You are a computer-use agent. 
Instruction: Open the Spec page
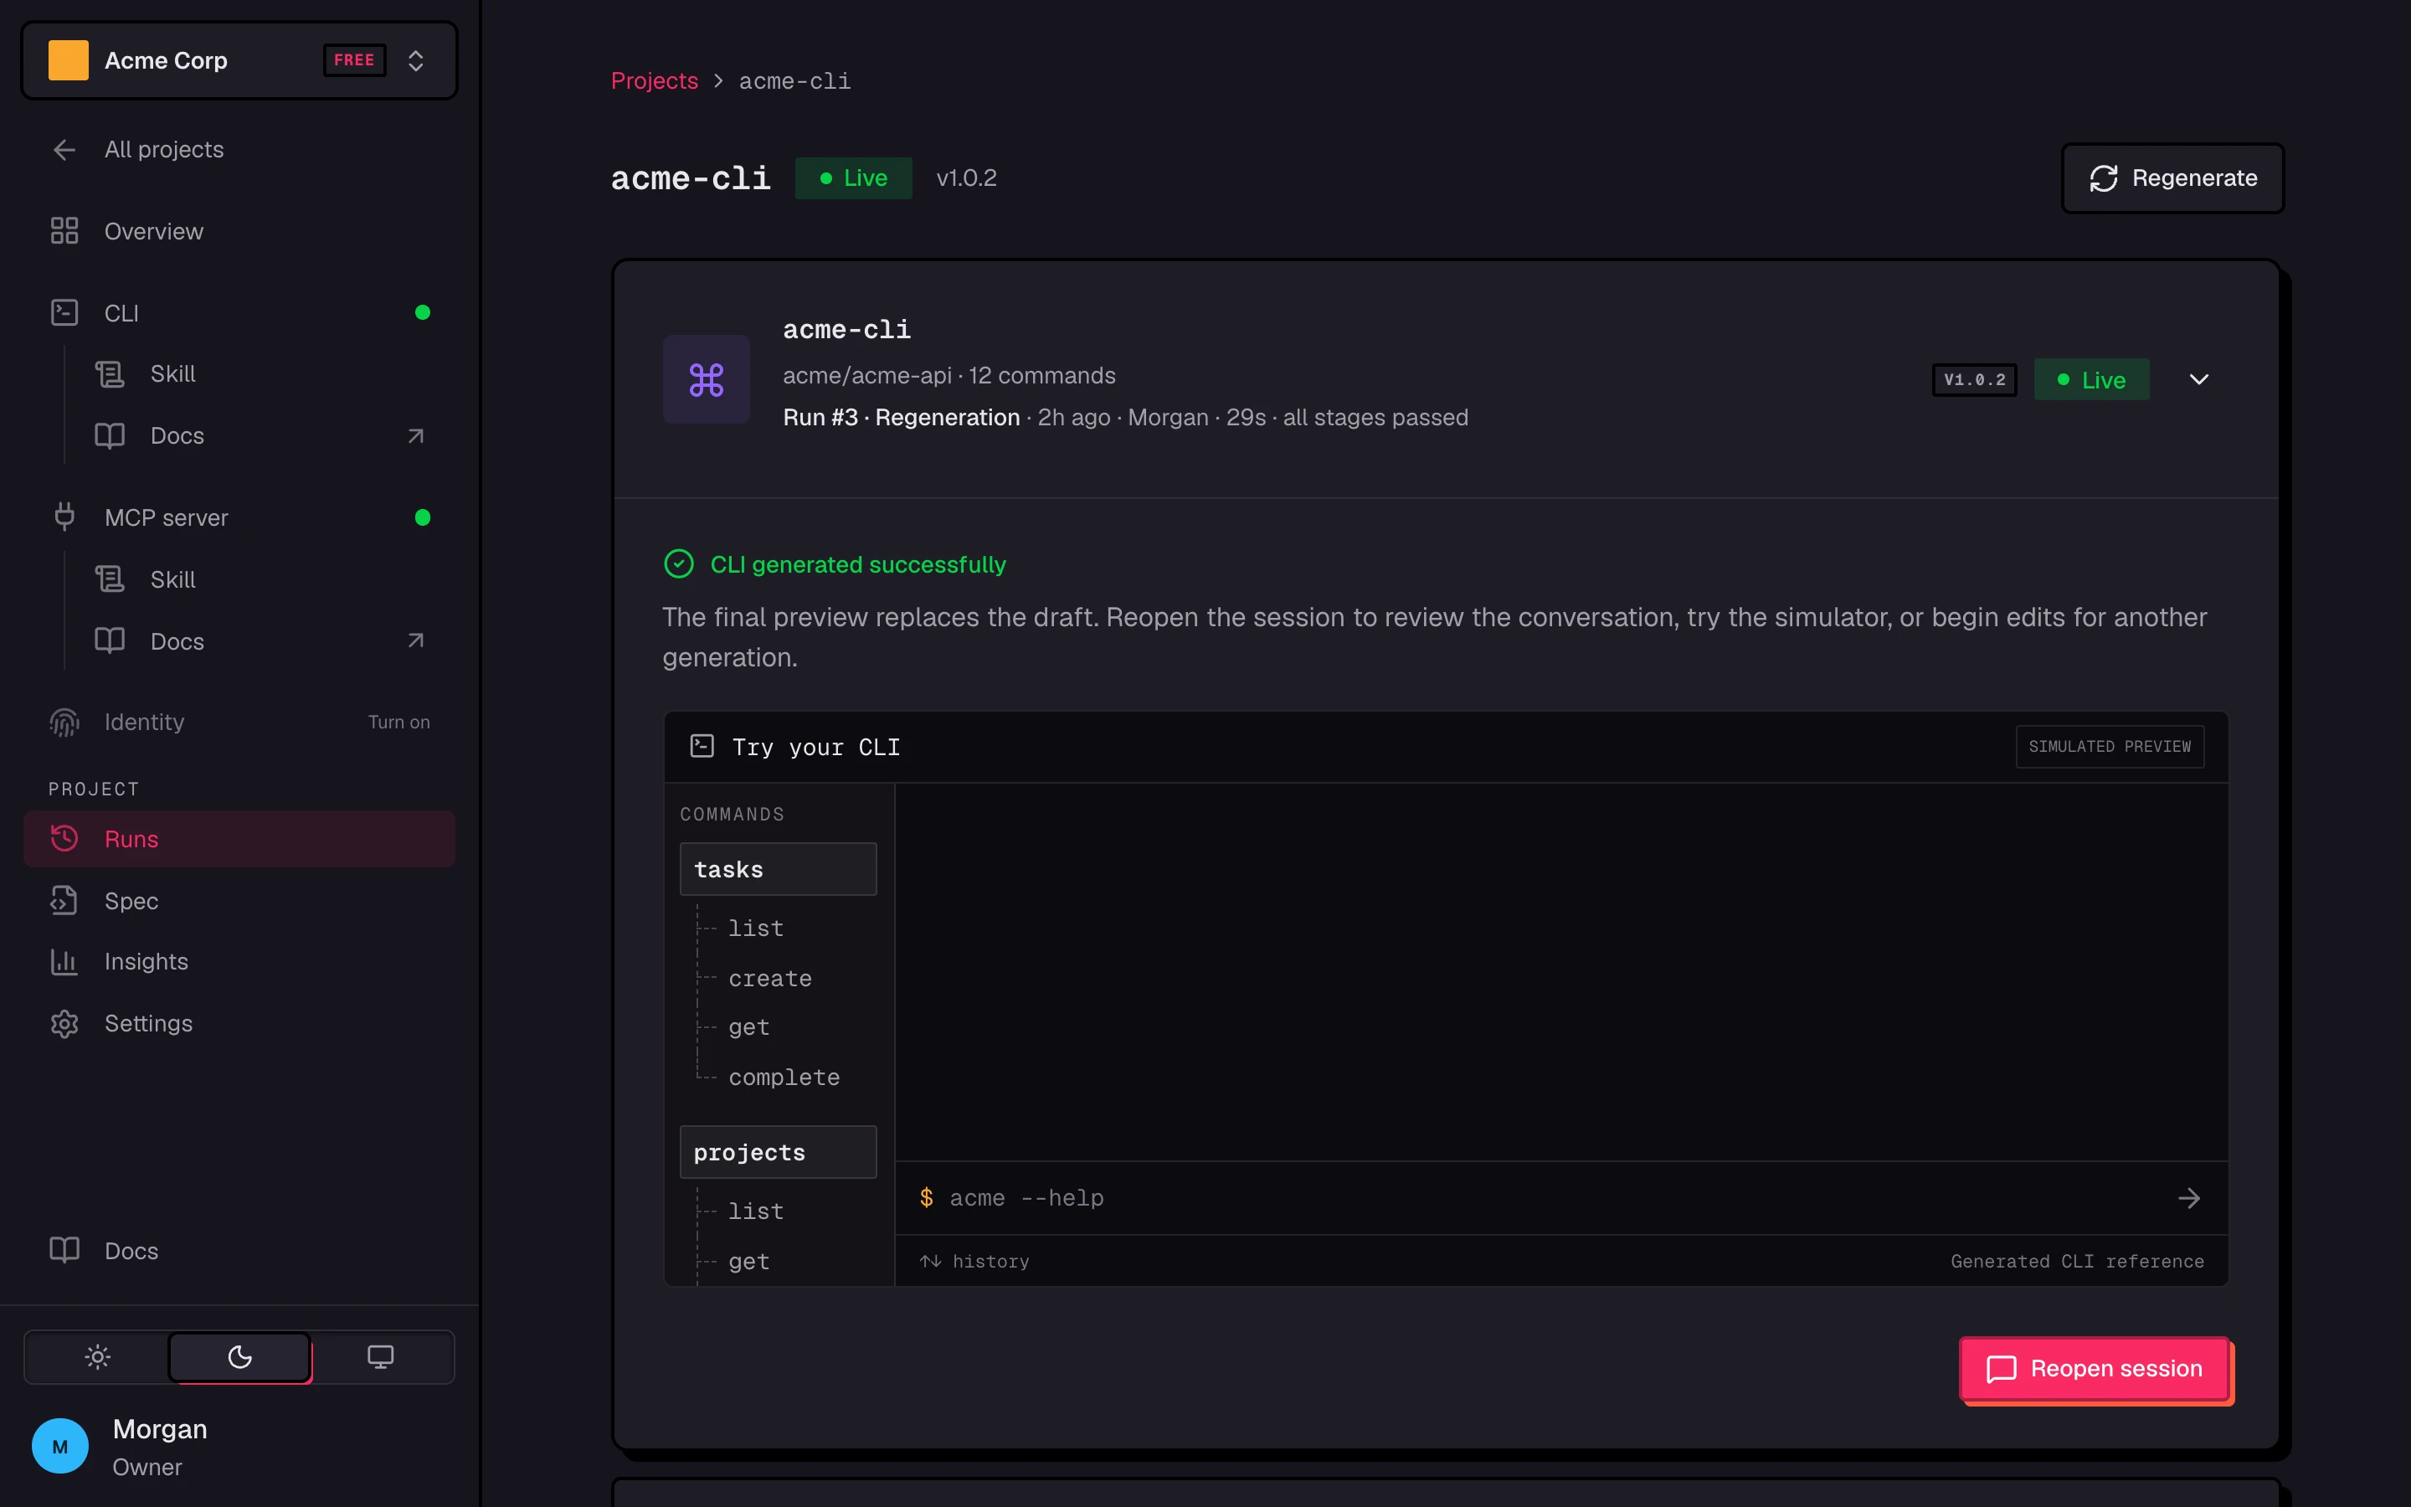[x=238, y=901]
